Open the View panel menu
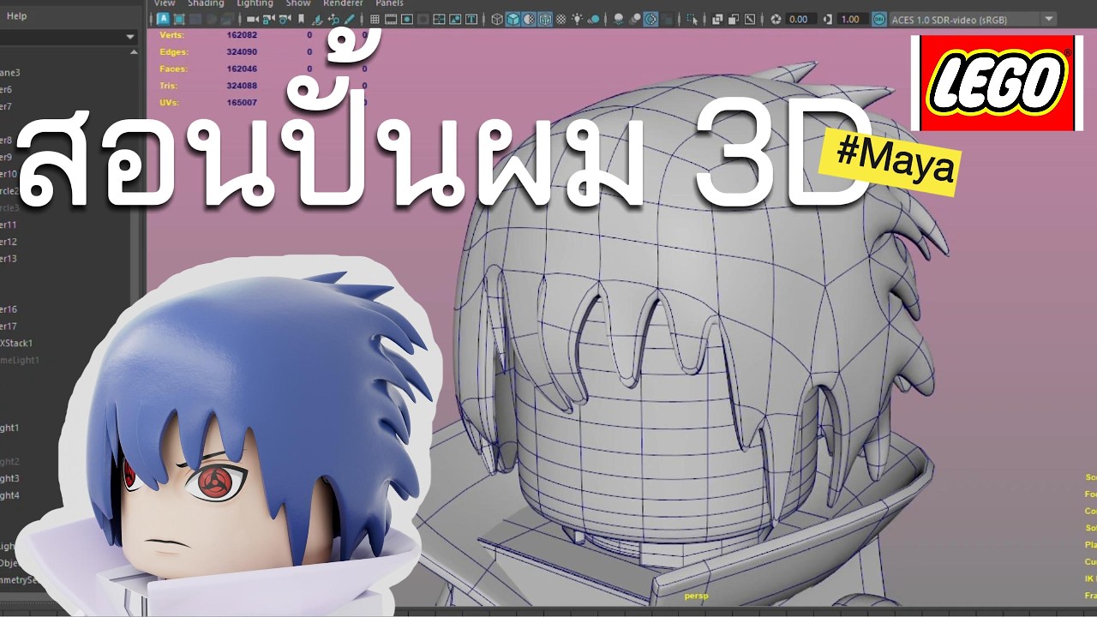1097x617 pixels. point(164,3)
